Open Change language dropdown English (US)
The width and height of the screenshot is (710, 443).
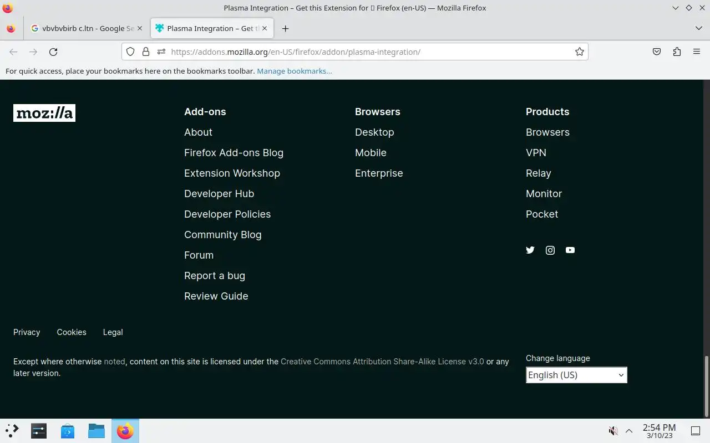coord(576,375)
